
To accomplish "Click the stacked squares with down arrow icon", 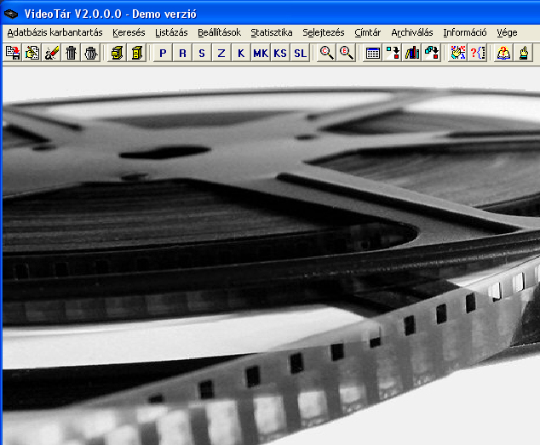I will coord(432,53).
